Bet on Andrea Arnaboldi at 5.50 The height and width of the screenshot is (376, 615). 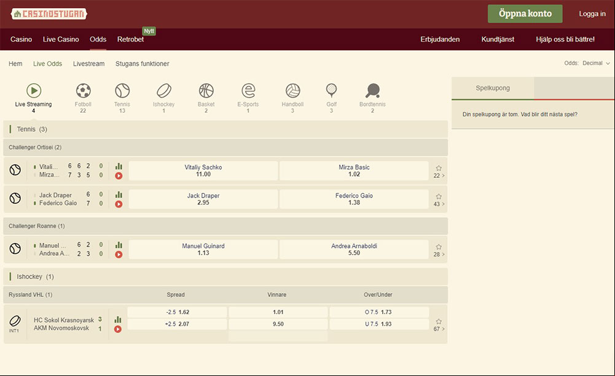tap(354, 249)
